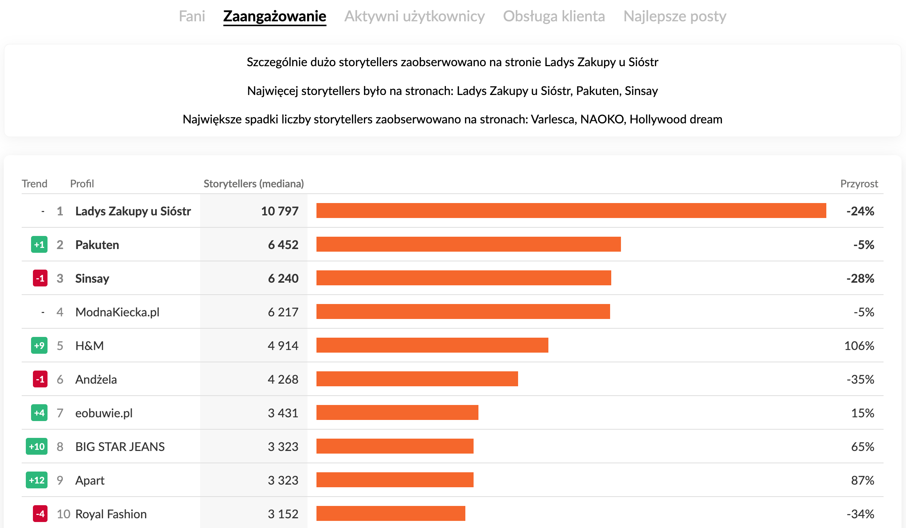Viewport: 906px width, 528px height.
Task: Sort by Storytellers (mediana) column header
Action: coord(253,184)
